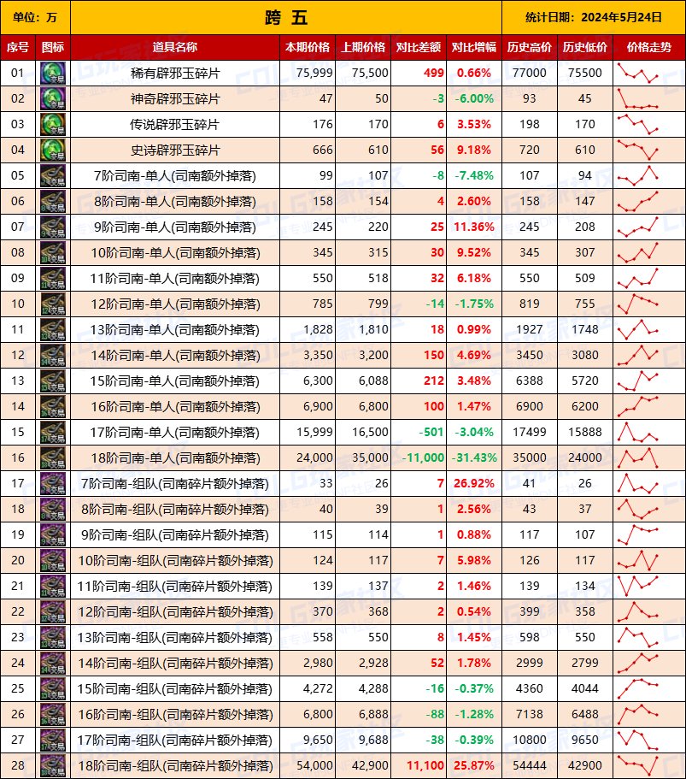This screenshot has width=686, height=779.
Task: Click the 序号 column header
Action: 18,47
